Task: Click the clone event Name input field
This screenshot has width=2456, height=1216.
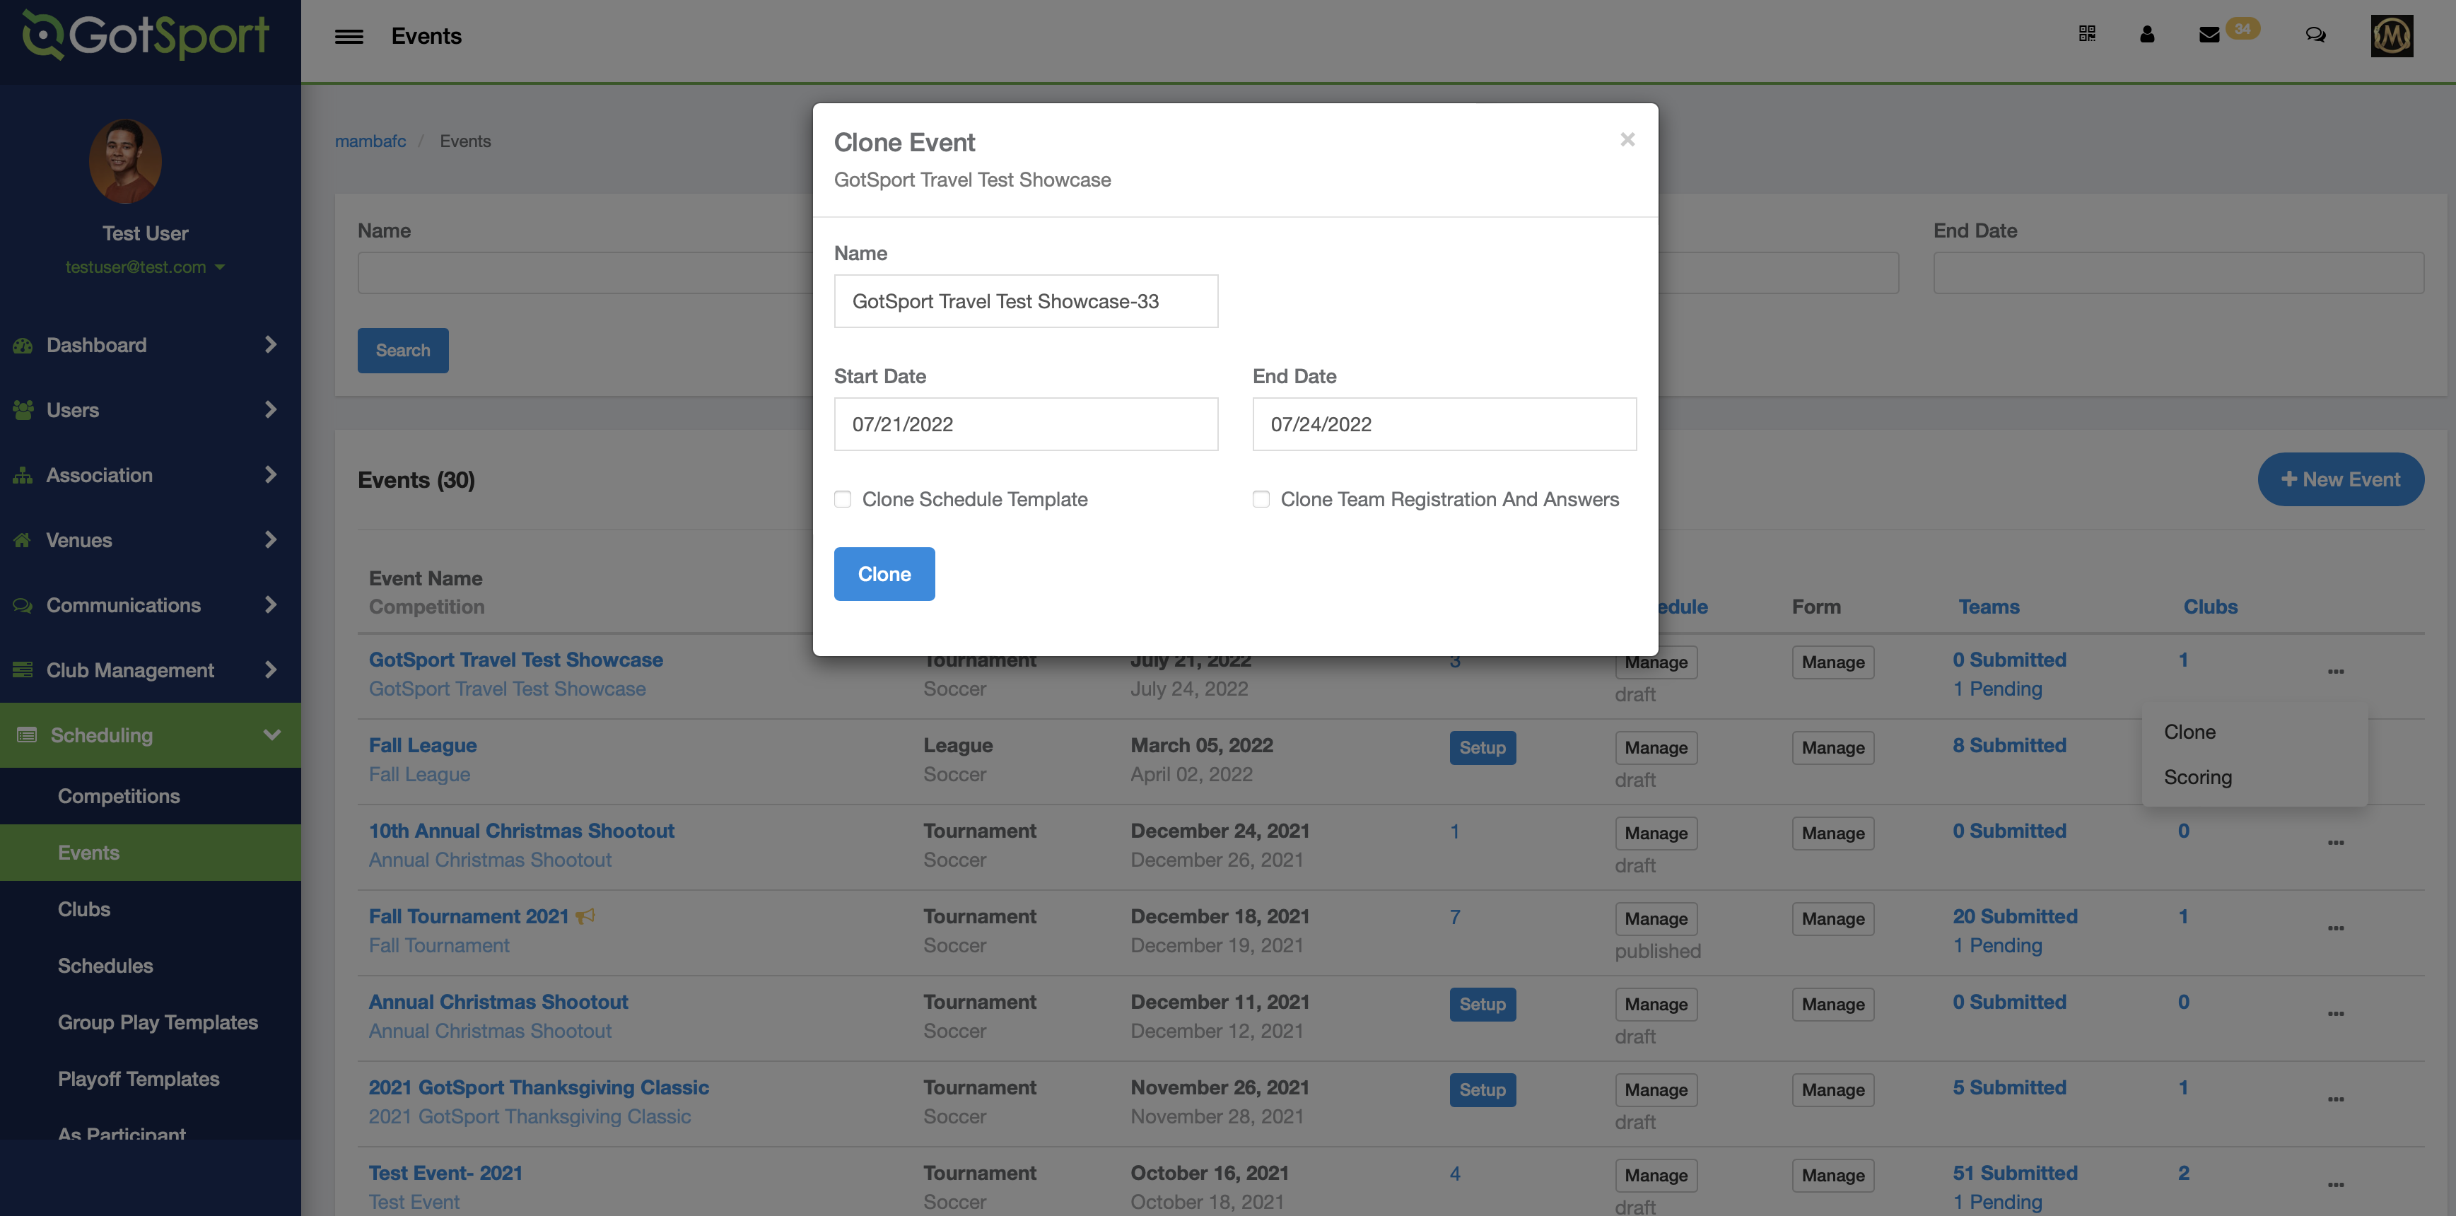Action: 1026,301
